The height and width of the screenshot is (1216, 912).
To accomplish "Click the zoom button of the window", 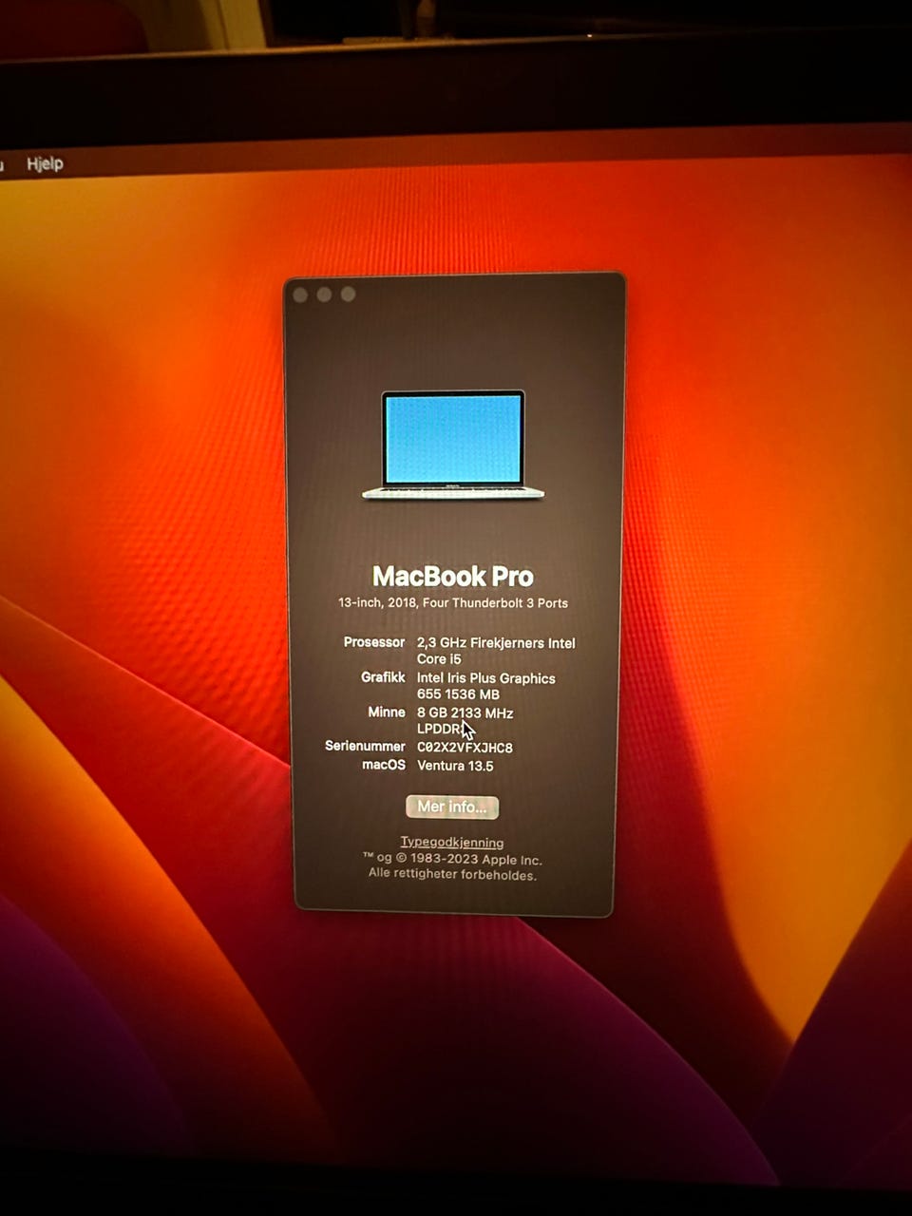I will [x=348, y=294].
